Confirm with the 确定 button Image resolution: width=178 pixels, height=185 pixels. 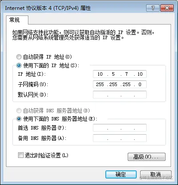[121, 174]
